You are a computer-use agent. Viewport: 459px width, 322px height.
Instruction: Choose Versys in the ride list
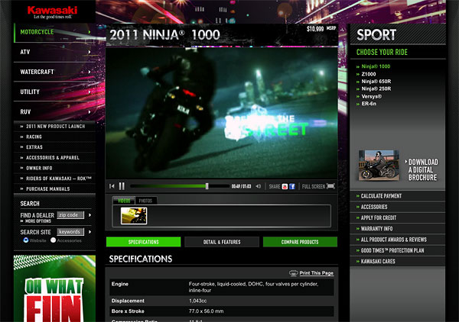[x=372, y=96]
